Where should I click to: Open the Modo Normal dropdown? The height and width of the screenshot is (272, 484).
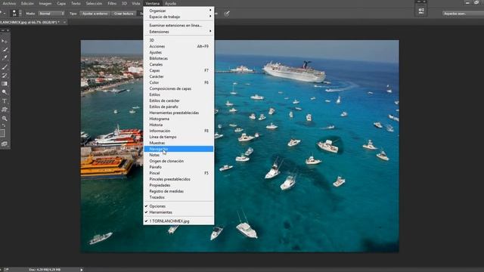click(x=51, y=14)
